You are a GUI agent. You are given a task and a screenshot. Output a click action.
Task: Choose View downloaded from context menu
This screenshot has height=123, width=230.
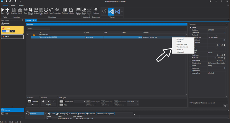[x=182, y=47]
